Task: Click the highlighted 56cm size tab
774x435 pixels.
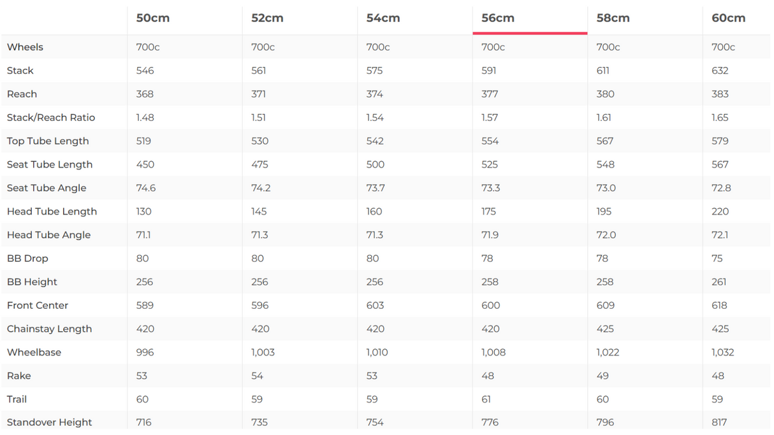Action: 498,18
